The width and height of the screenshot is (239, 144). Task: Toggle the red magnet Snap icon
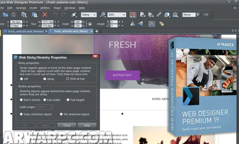(133, 15)
